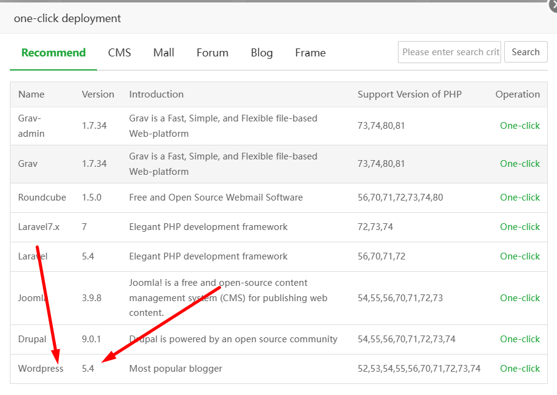557x395 pixels.
Task: Focus the search criteria input field
Action: pyautogui.click(x=450, y=52)
